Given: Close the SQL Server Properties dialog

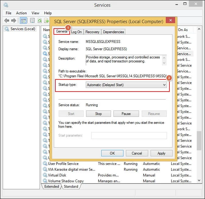Looking at the screenshot, I should click(x=170, y=20).
